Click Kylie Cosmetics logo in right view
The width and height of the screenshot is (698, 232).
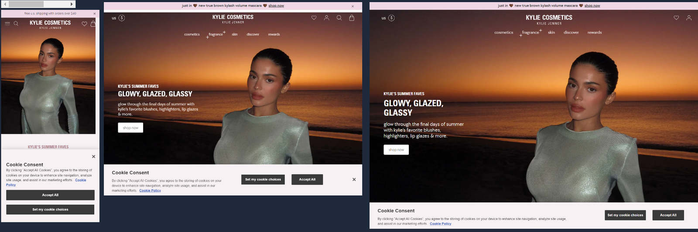[549, 20]
